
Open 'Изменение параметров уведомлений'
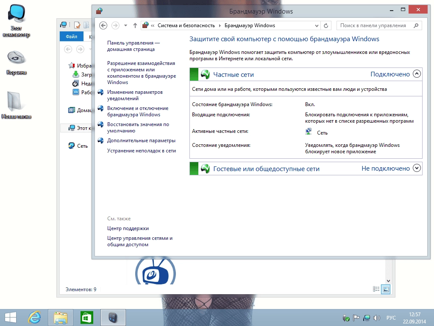click(x=135, y=95)
